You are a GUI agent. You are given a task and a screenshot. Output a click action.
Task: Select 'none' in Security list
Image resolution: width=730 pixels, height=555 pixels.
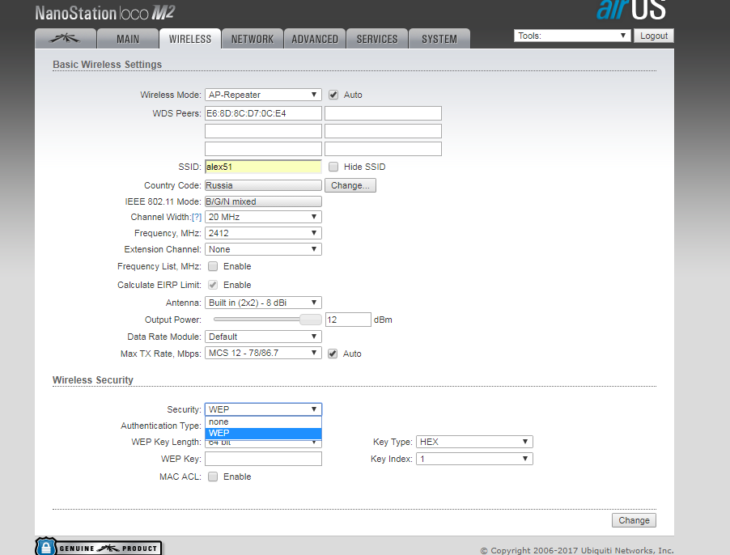click(263, 422)
